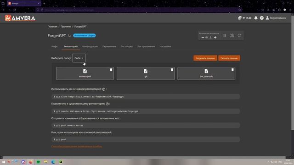Open File Explorer on the taskbar
This screenshot has width=294, height=165.
(46, 162)
